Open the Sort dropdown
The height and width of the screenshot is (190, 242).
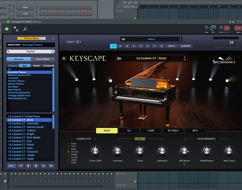coord(12,166)
